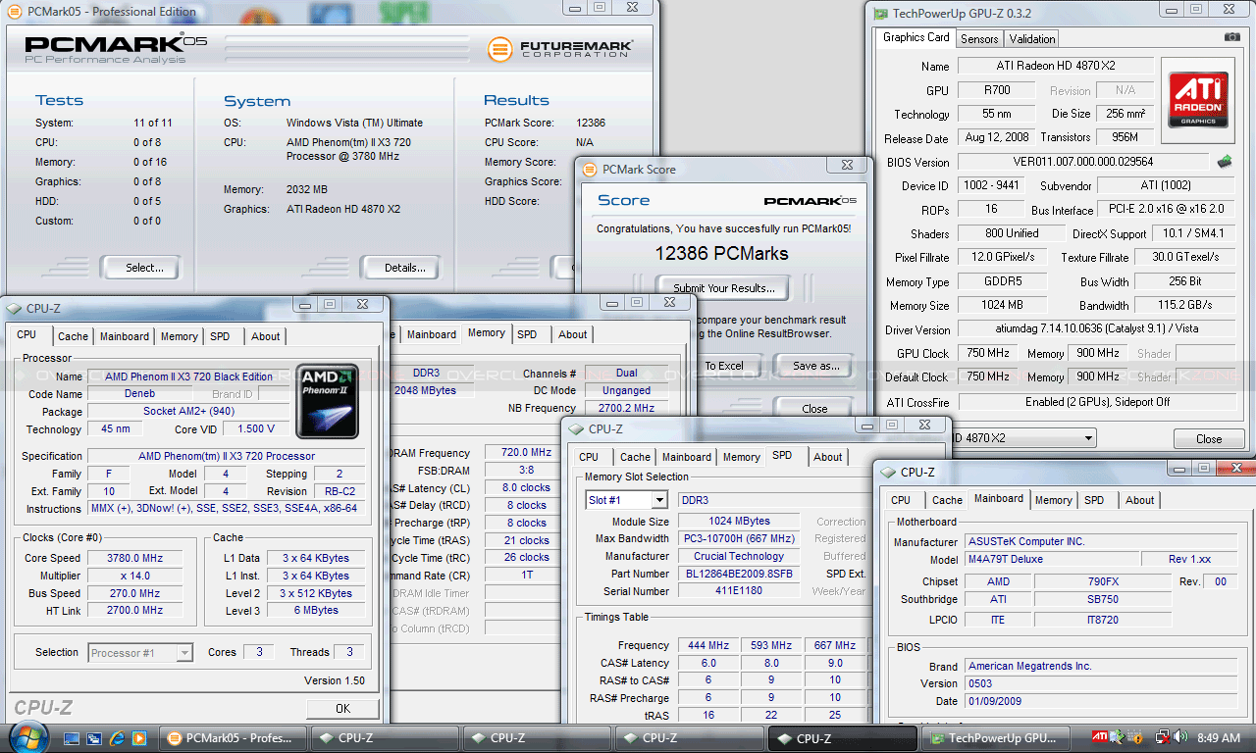The height and width of the screenshot is (753, 1256).
Task: Open About tab in CPU-Z CPU window
Action: pos(265,336)
